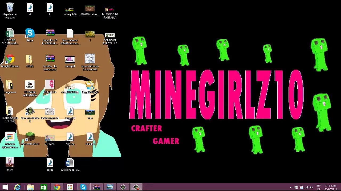Viewport: 341px width, 191px height.
Task: Select the Skype desktop shortcut
Action: (30, 35)
